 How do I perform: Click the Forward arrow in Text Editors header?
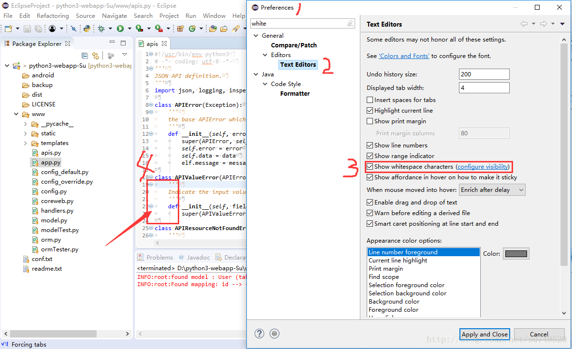click(x=543, y=24)
